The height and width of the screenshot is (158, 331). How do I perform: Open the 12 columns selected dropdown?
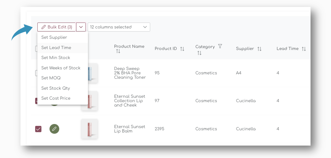(119, 27)
